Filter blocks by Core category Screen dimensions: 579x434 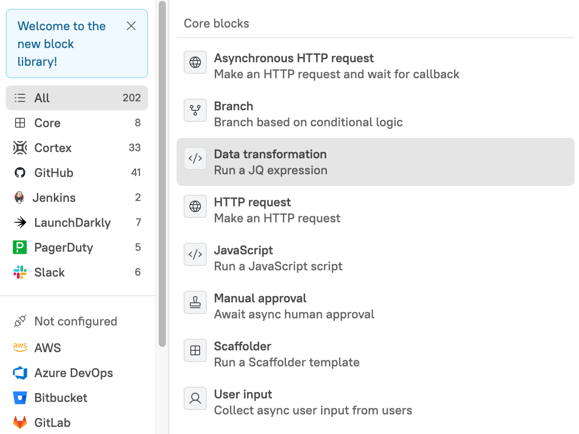pyautogui.click(x=76, y=123)
